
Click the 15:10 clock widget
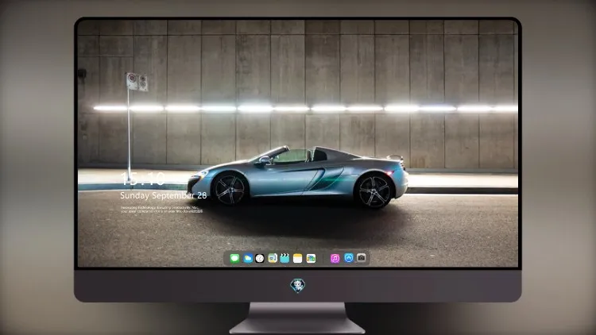pyautogui.click(x=142, y=179)
